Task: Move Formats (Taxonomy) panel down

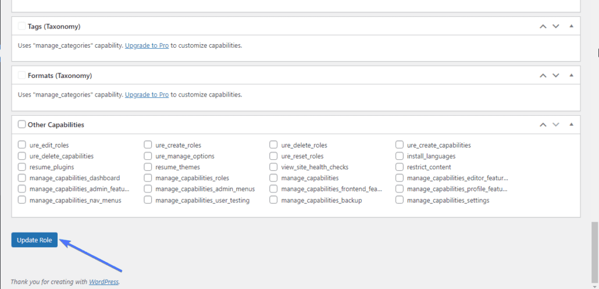Action: point(556,76)
